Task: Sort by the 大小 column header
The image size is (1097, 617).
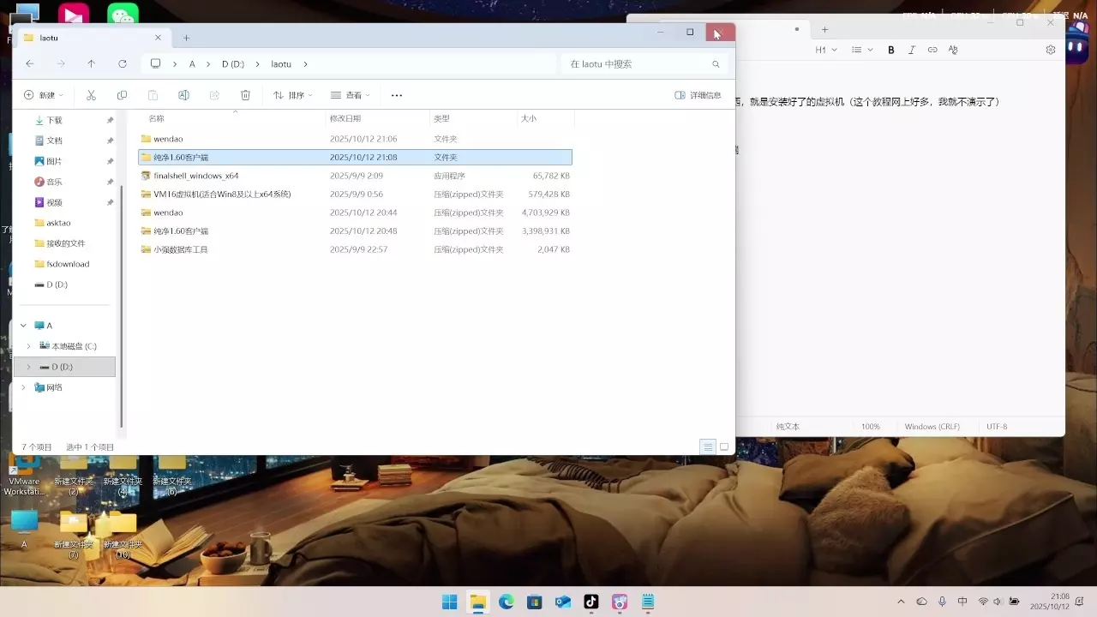Action: pos(529,118)
